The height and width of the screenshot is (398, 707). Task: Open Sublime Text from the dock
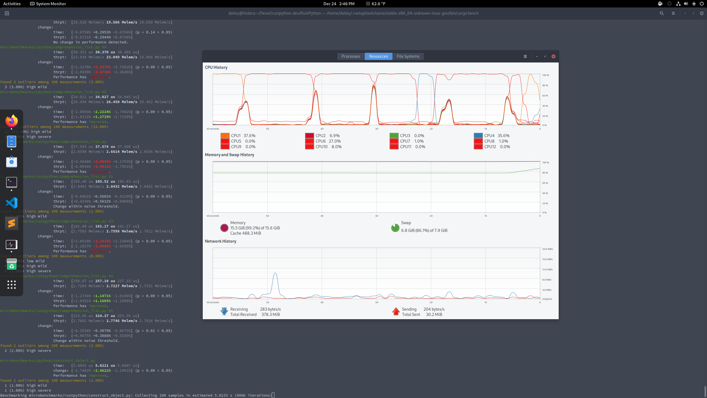tap(12, 223)
